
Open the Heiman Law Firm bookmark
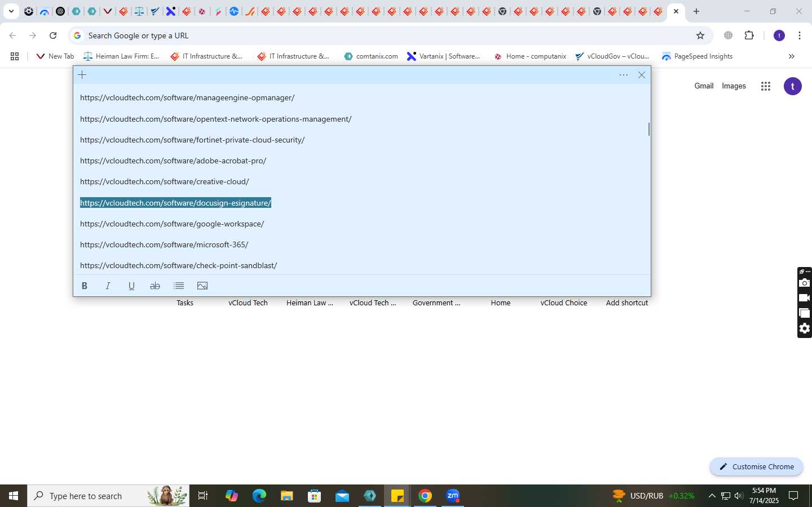121,56
